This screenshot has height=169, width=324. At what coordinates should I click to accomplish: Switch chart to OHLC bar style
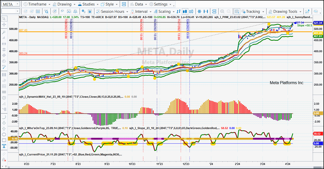178,12
